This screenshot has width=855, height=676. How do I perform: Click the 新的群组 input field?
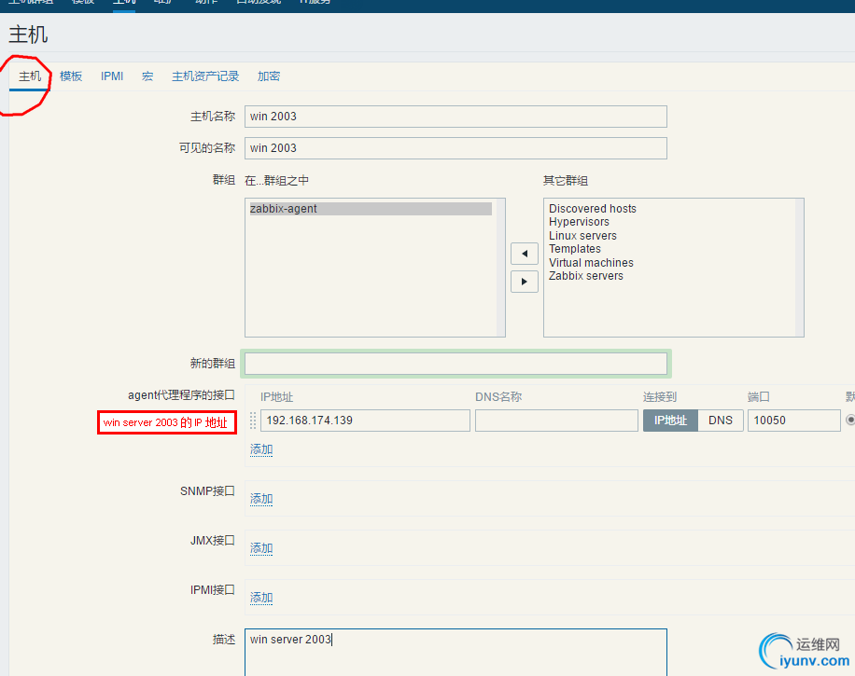(456, 364)
